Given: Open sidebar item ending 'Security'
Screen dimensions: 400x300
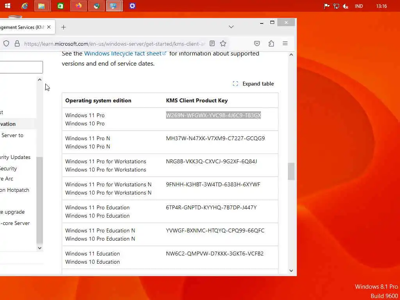Looking at the screenshot, I should (8, 169).
